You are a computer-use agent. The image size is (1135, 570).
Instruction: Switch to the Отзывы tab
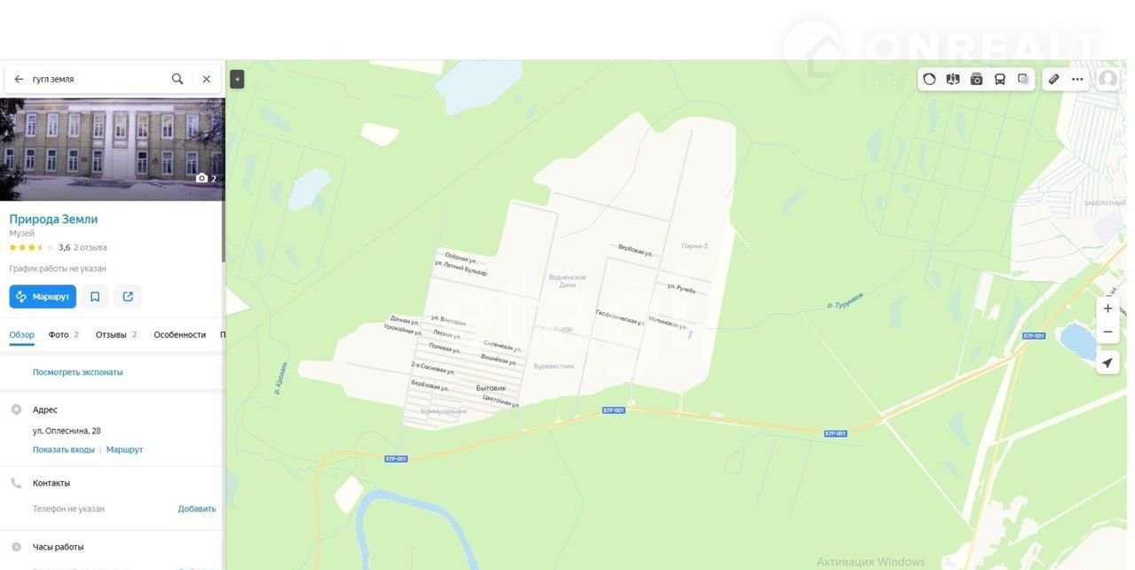pyautogui.click(x=117, y=335)
